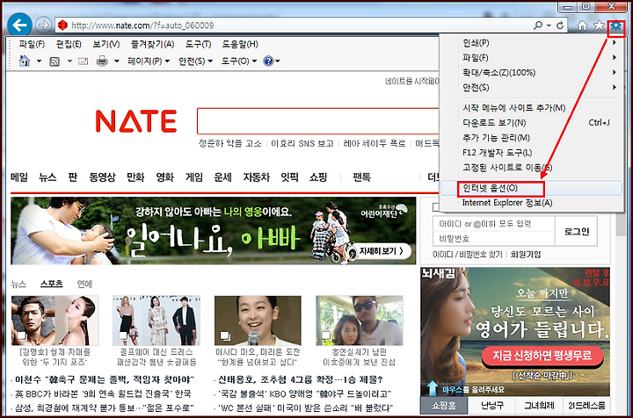Switch to the 스포츠 news tab

pos(52,284)
